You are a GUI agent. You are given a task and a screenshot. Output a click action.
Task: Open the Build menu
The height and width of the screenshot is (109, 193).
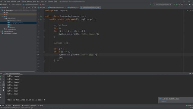[34, 2]
